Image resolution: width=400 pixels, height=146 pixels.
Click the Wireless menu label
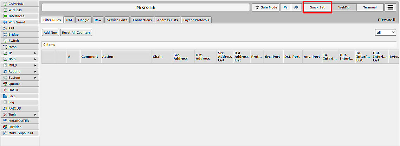15,10
